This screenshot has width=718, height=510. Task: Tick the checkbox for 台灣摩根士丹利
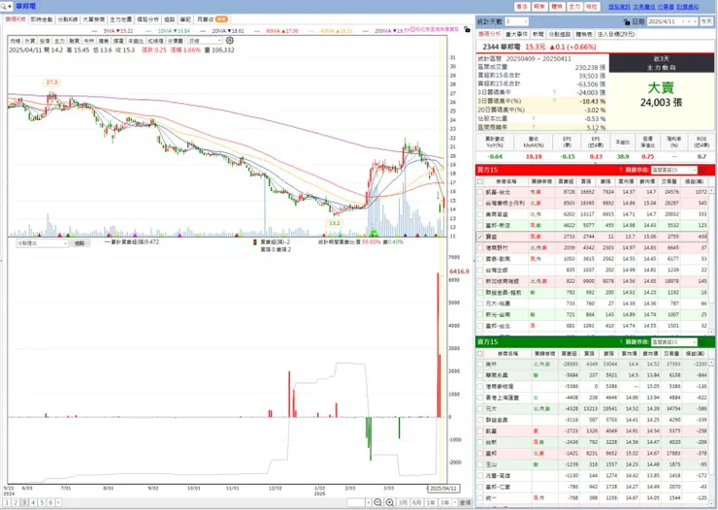coord(480,203)
